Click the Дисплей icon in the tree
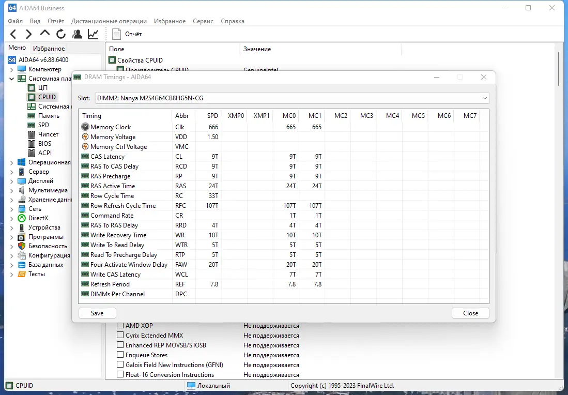Screen dimensions: 568x395 tap(22, 181)
